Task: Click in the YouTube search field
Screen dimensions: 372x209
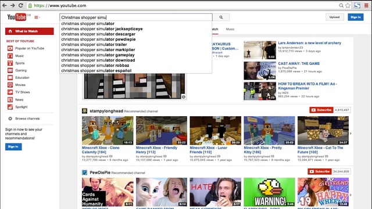Action: 135,17
